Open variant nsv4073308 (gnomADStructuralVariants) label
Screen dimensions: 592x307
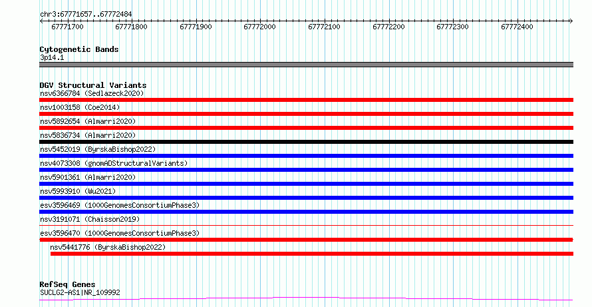pyautogui.click(x=114, y=163)
